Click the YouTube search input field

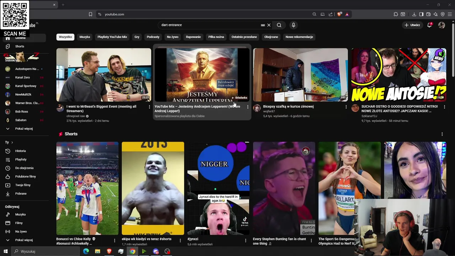pyautogui.click(x=210, y=25)
